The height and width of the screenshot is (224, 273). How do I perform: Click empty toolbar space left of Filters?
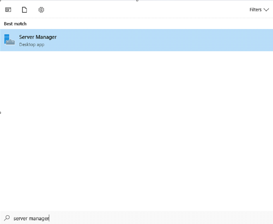pos(144,10)
